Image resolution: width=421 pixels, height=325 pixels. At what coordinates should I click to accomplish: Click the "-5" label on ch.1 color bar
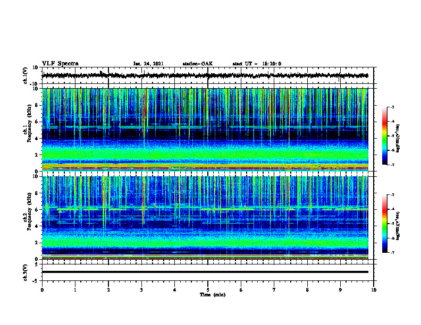click(x=392, y=136)
